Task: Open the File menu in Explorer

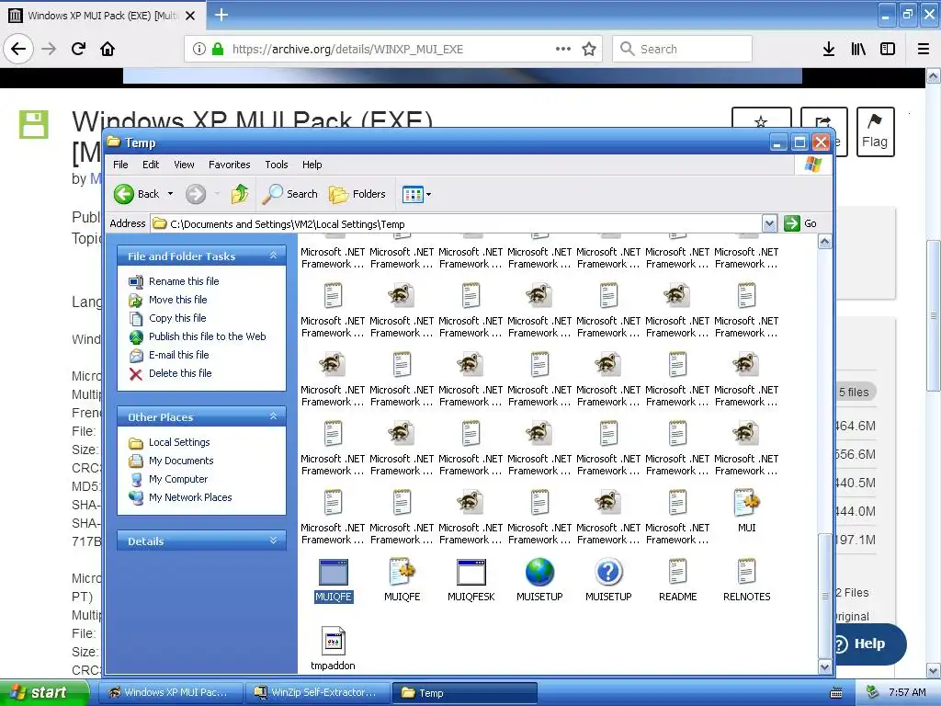Action: pyautogui.click(x=120, y=165)
